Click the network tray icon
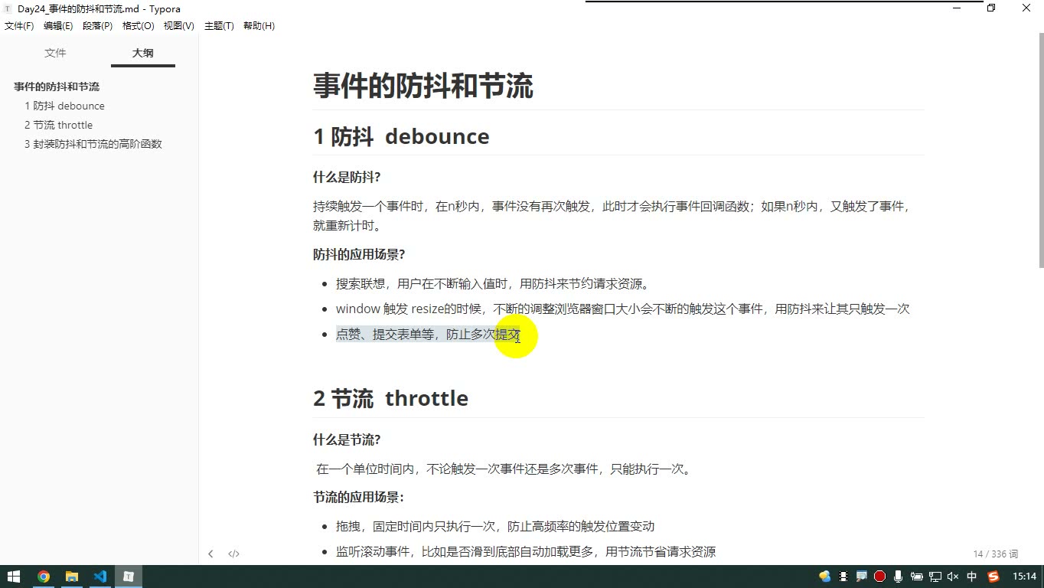Viewport: 1044px width, 588px height. point(935,577)
